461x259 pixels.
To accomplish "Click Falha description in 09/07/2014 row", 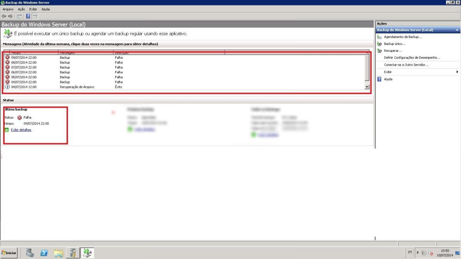I will click(x=119, y=57).
